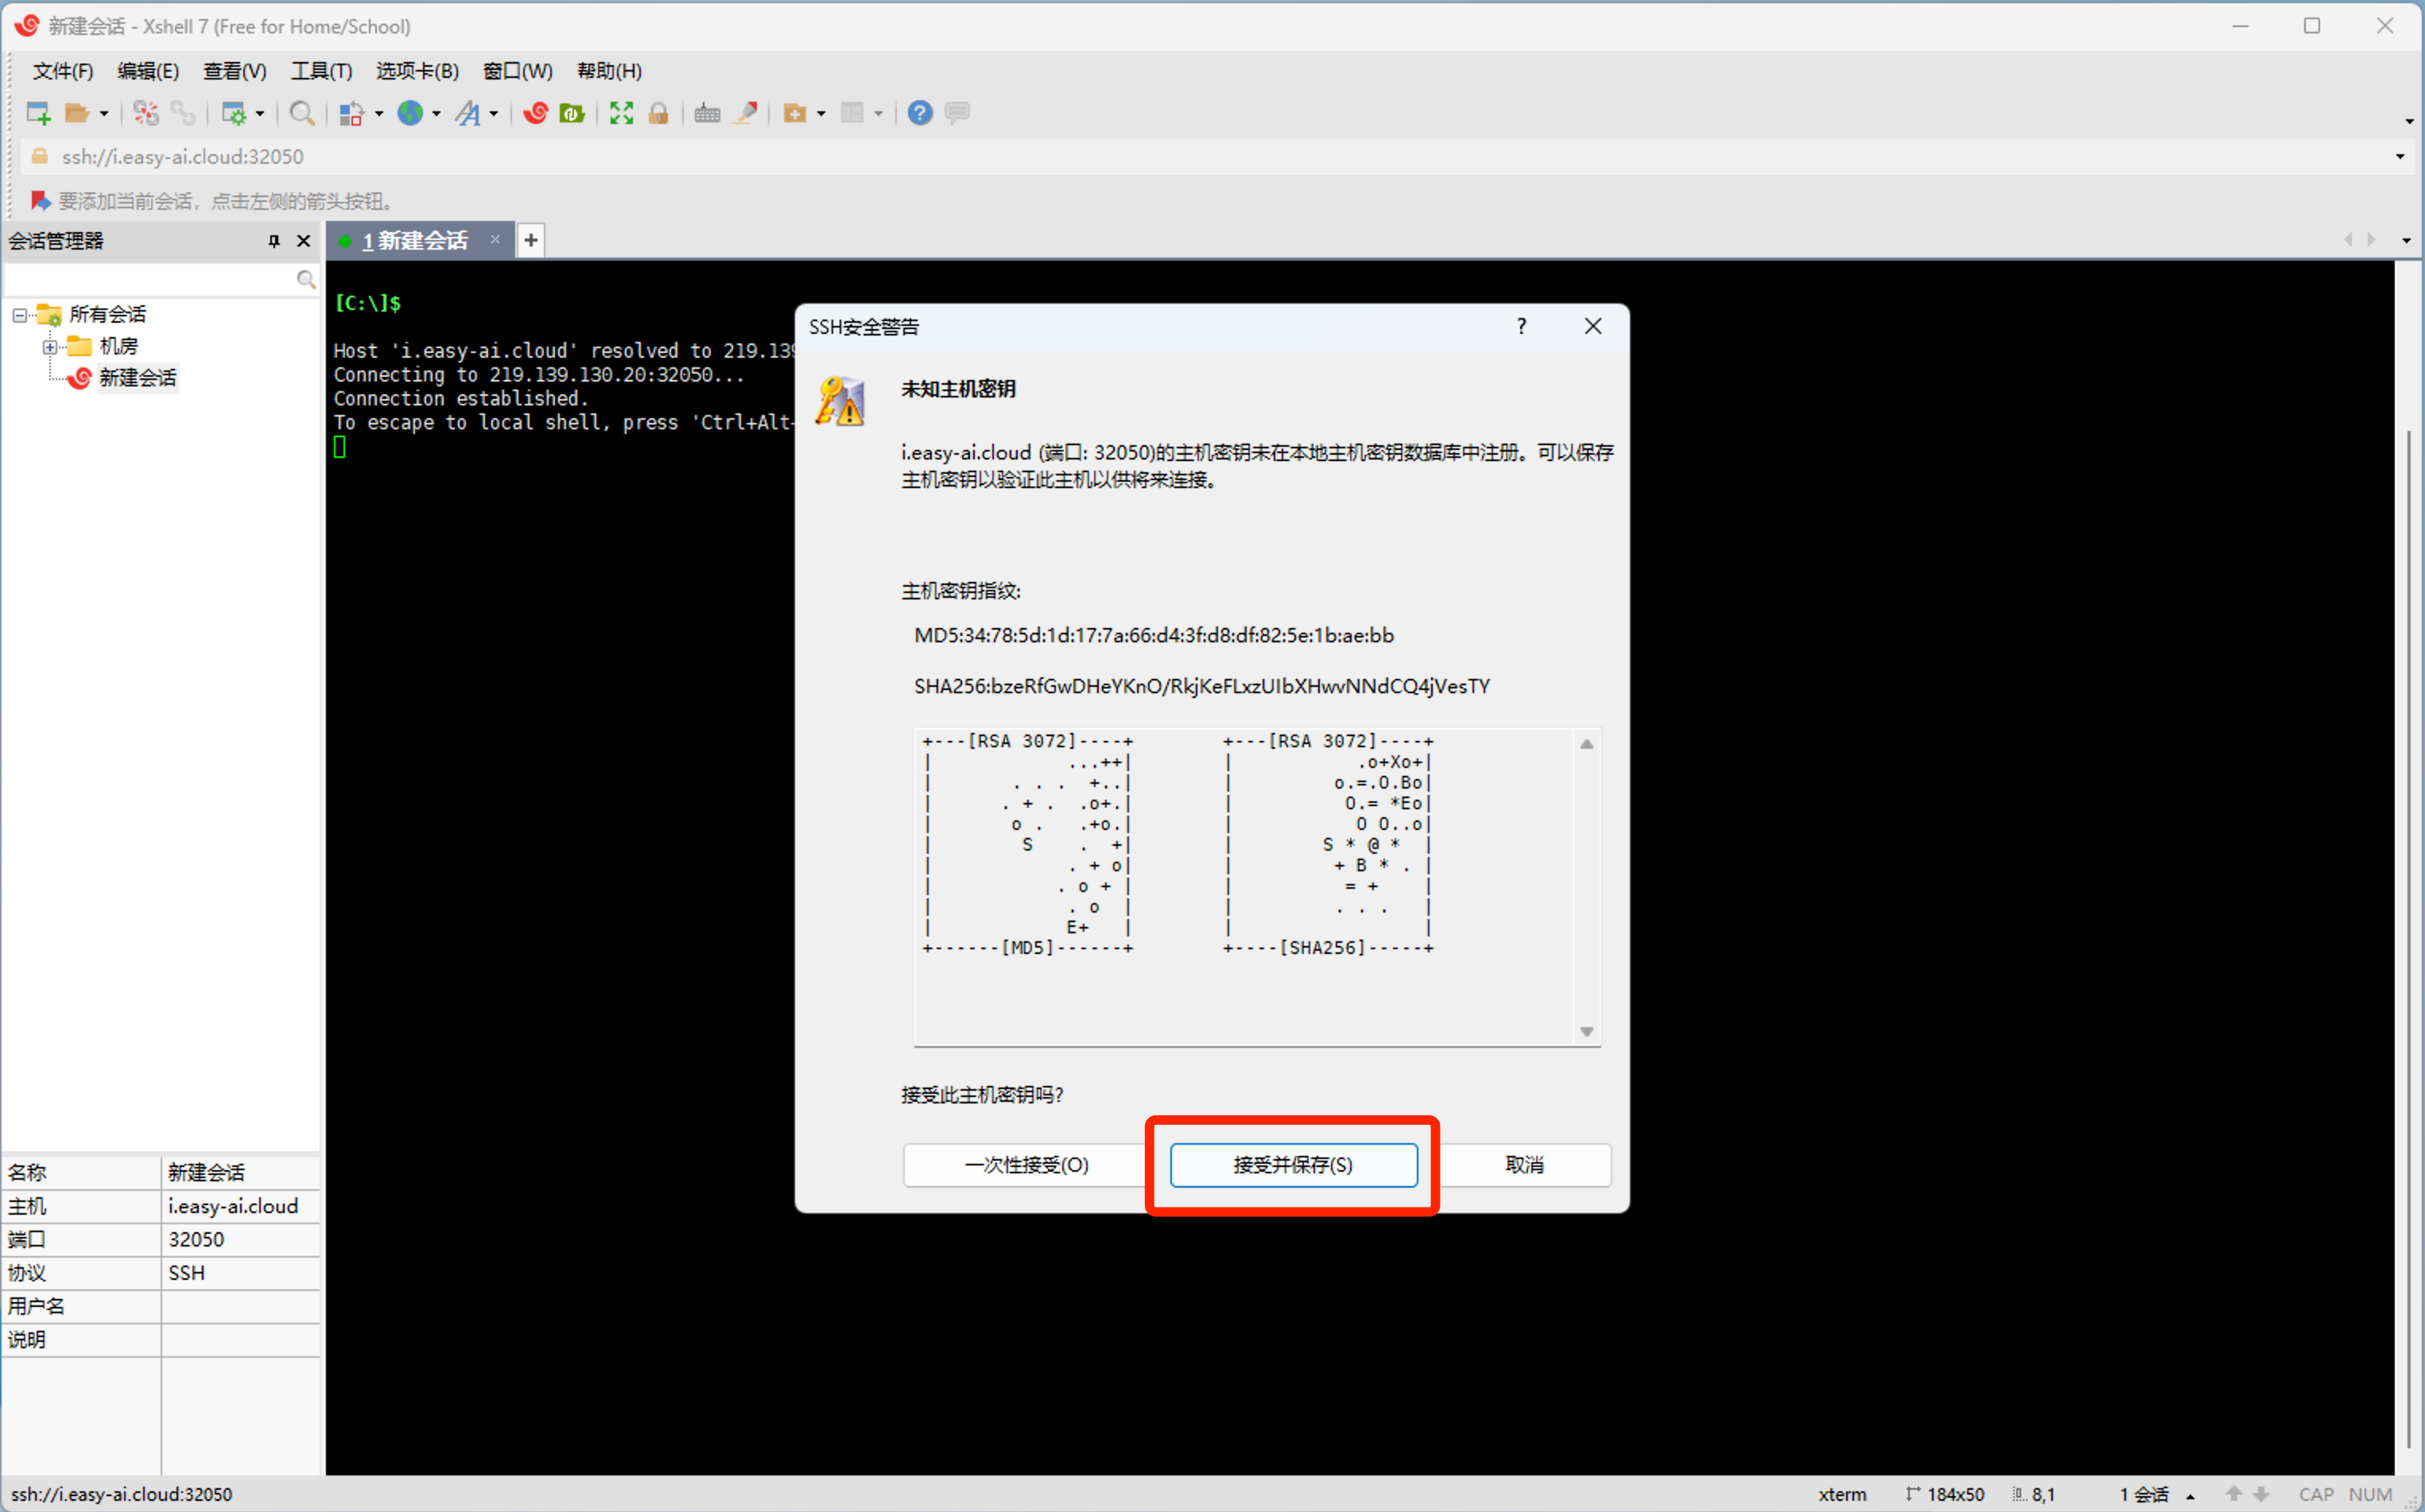This screenshot has height=1512, width=2425.
Task: Open the 选项卡(B) menu
Action: click(x=418, y=71)
